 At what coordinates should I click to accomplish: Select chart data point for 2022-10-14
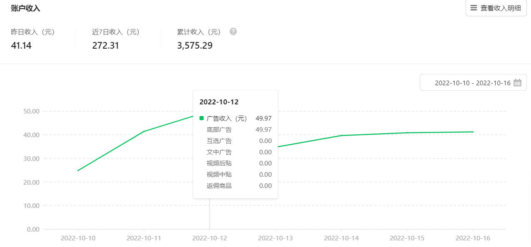coord(342,136)
